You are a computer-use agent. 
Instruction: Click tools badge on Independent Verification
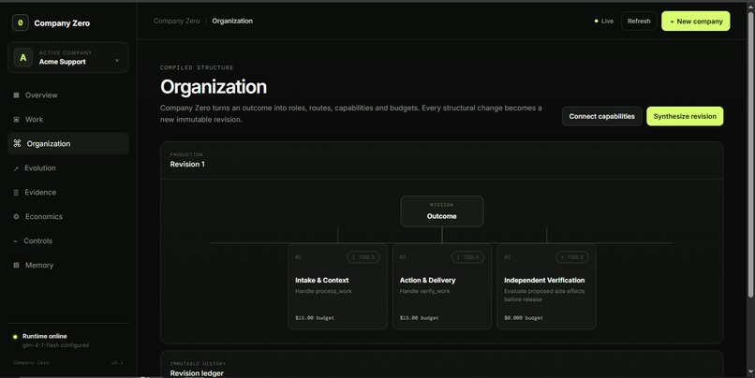pos(572,257)
